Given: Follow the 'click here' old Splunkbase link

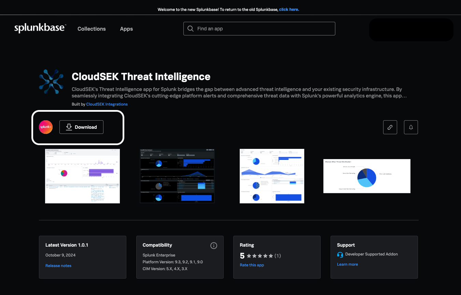Looking at the screenshot, I should [x=289, y=10].
